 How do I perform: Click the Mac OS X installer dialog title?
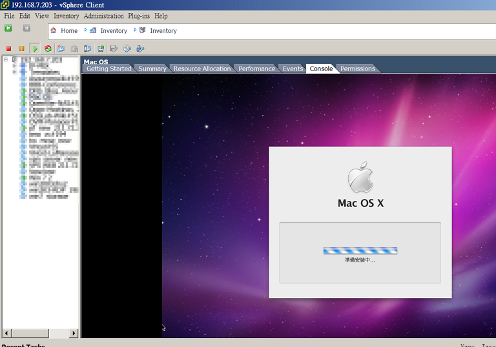360,203
